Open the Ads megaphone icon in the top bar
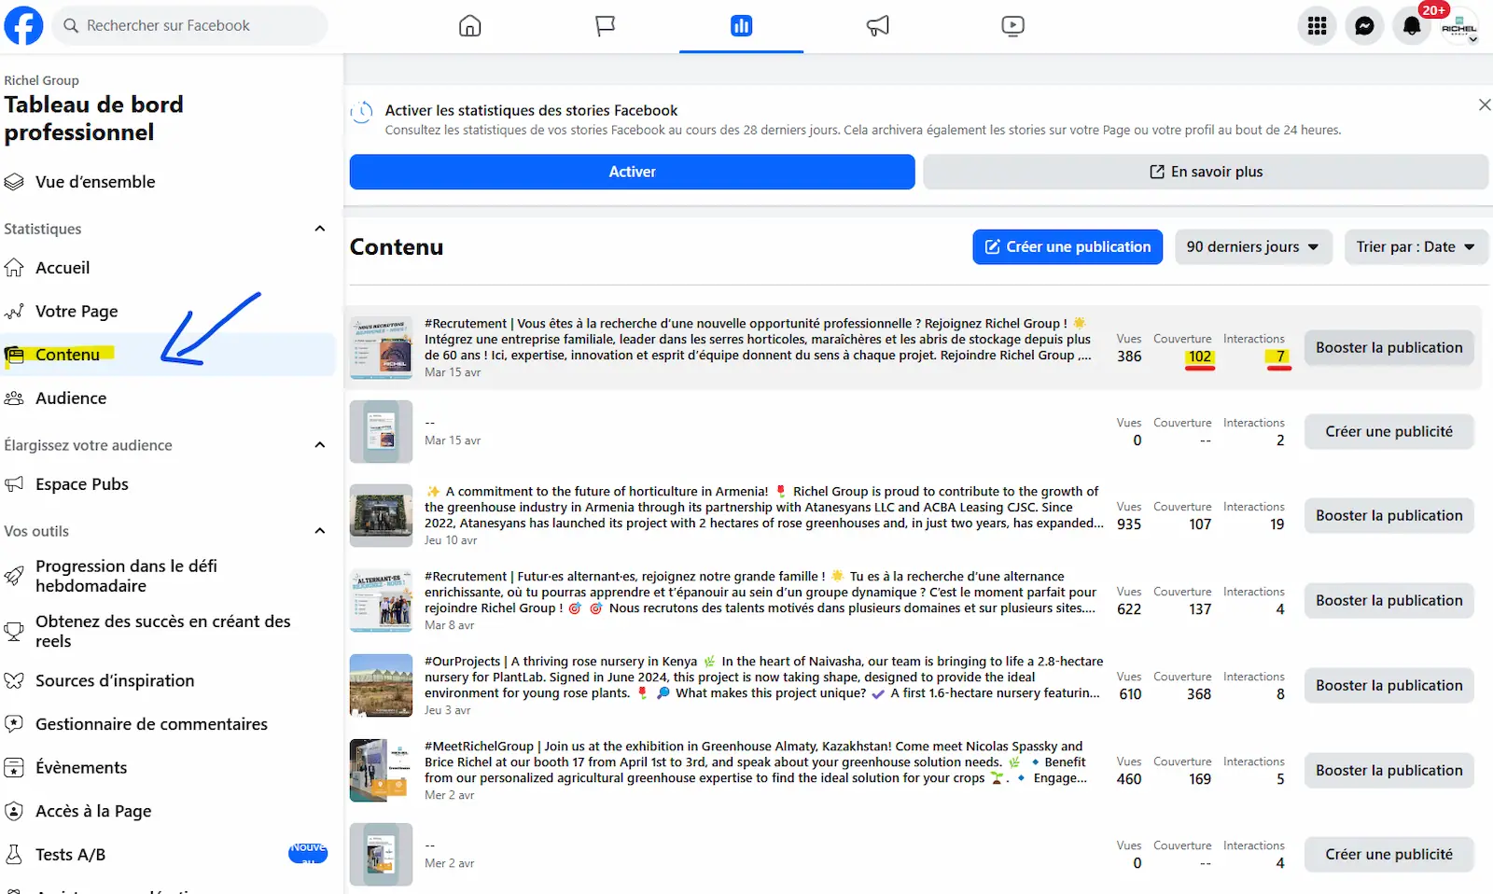Screen dimensions: 1493x894 pyautogui.click(x=877, y=25)
